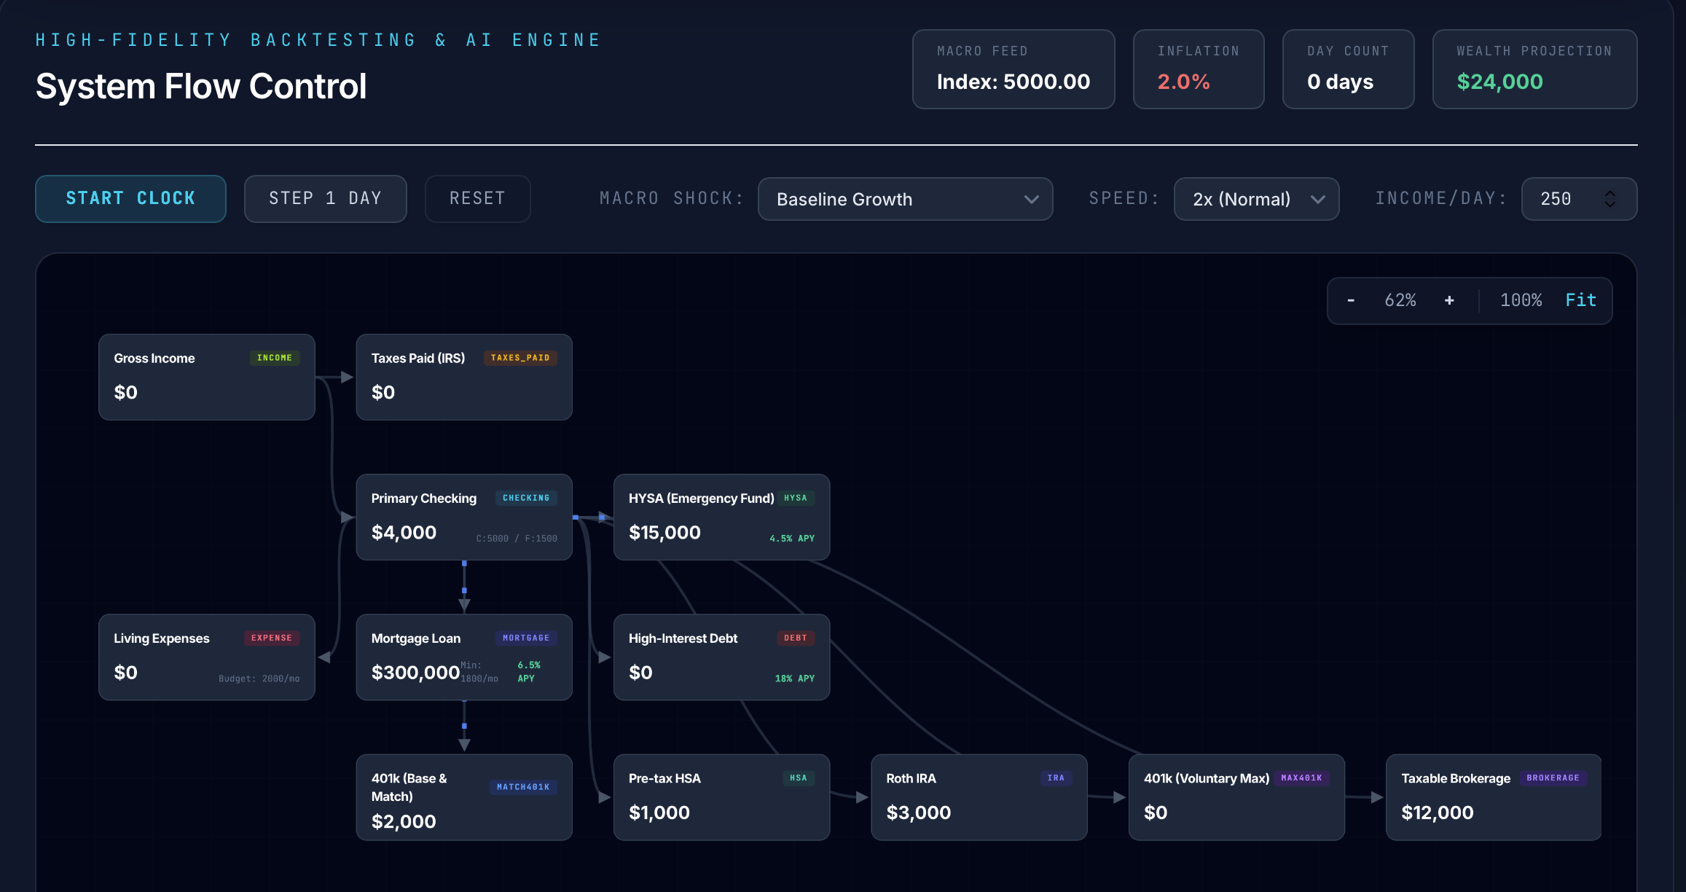This screenshot has width=1686, height=892.
Task: Select the Taxes Paid (IRS) node
Action: click(x=464, y=377)
